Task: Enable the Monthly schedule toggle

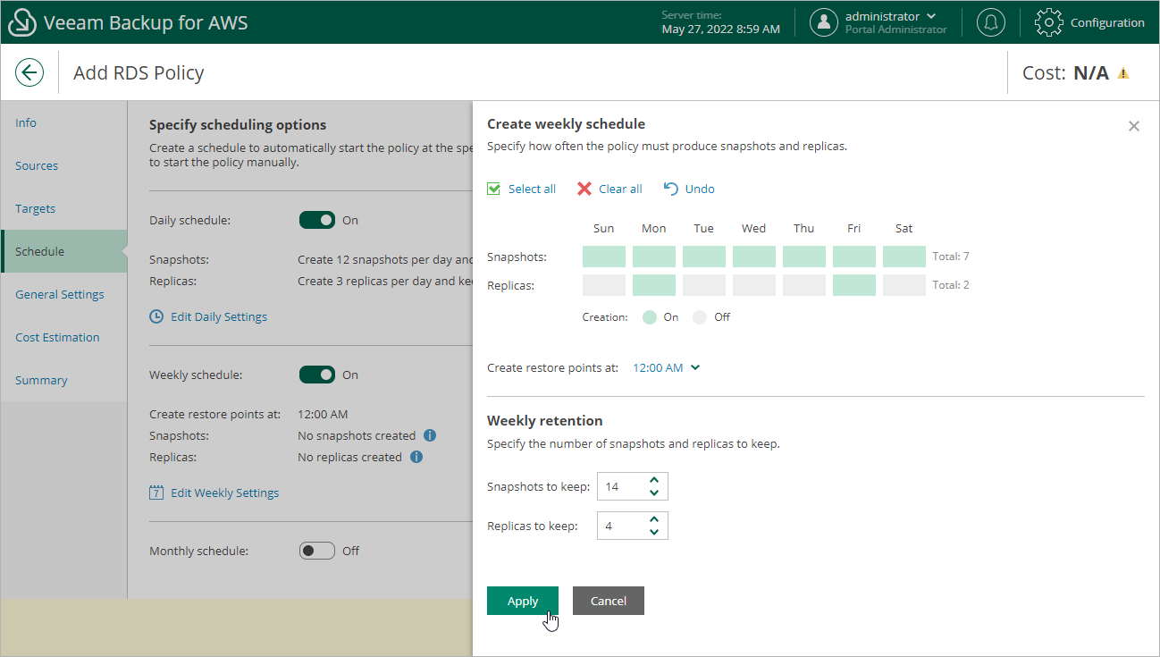Action: pyautogui.click(x=317, y=551)
